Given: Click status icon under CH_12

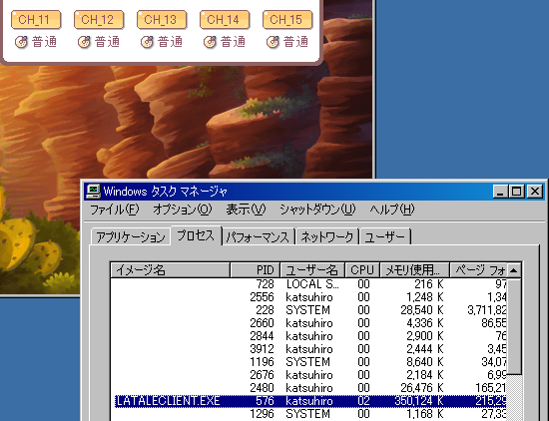Looking at the screenshot, I should click(84, 42).
